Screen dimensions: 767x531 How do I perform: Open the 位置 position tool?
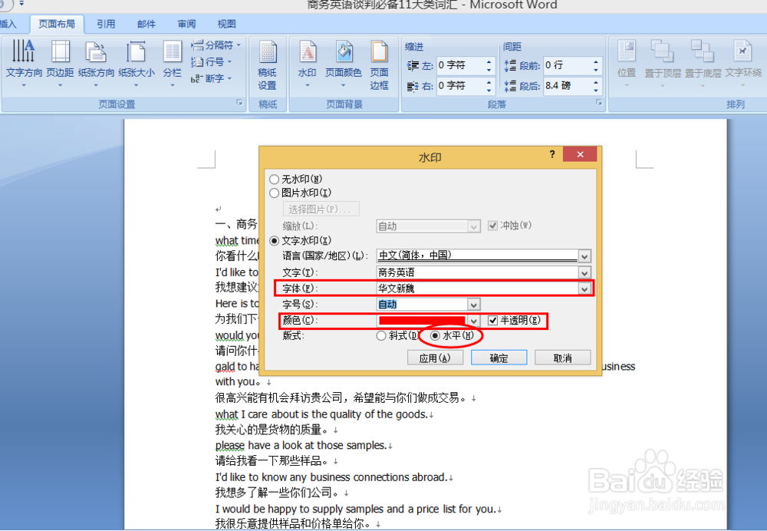626,64
